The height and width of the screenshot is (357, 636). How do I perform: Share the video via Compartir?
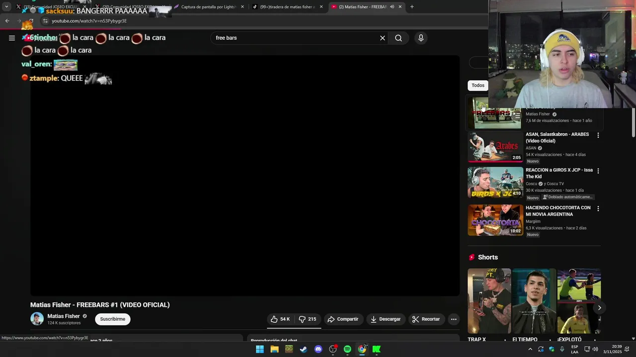click(x=343, y=319)
